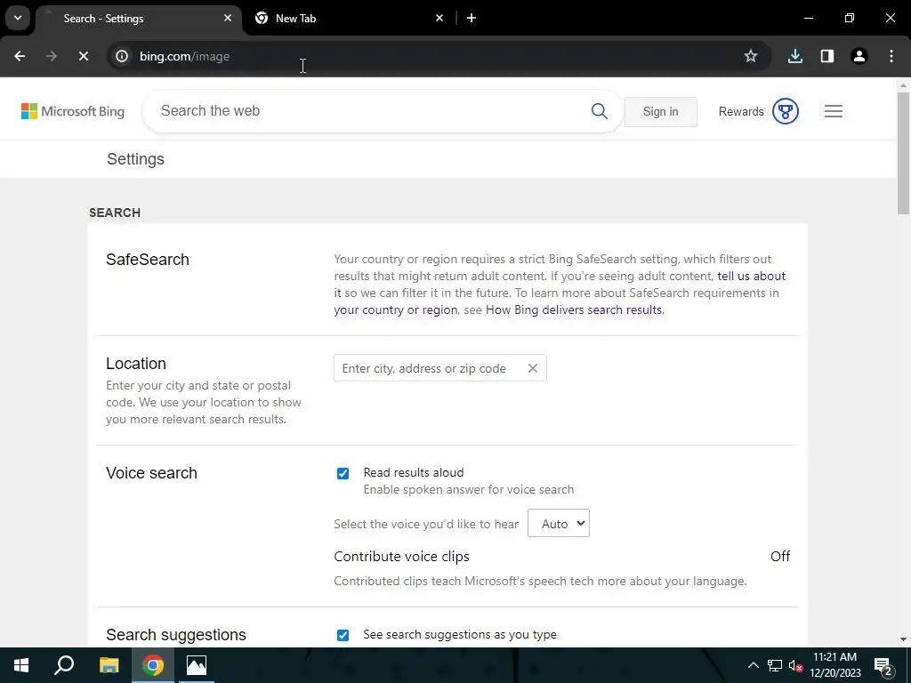Screen dimensions: 911x683
Task: Open the 'tell us about it' link
Action: click(x=751, y=276)
